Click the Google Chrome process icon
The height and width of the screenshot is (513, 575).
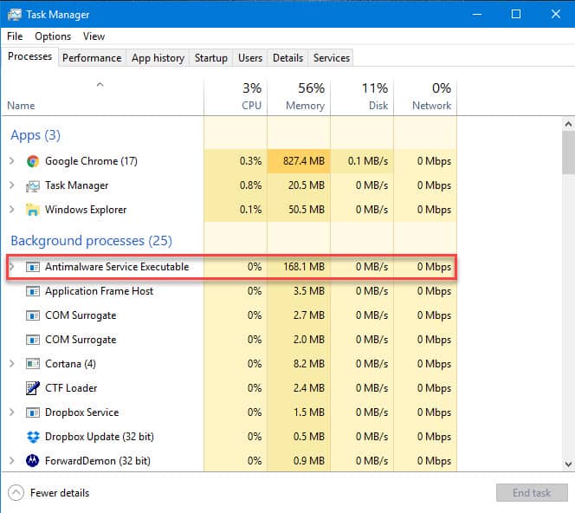[33, 161]
